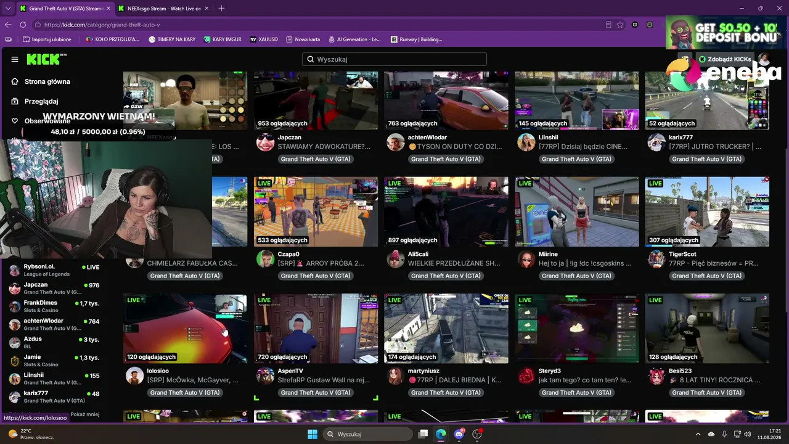
Task: Click TigerScot avatar icon
Action: (657, 259)
